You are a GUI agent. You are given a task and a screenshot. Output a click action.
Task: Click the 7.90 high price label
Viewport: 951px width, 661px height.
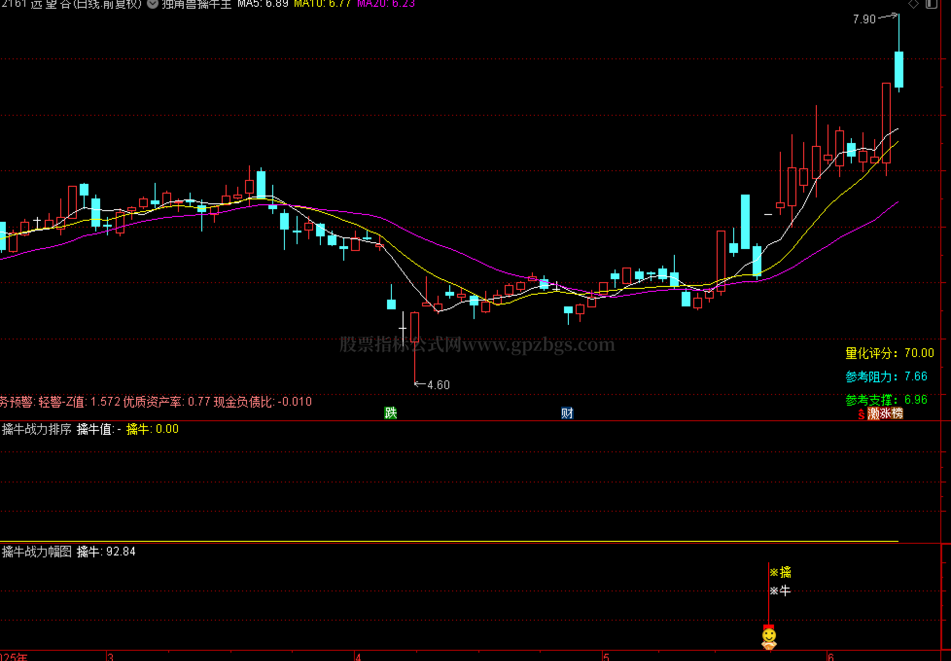(864, 19)
